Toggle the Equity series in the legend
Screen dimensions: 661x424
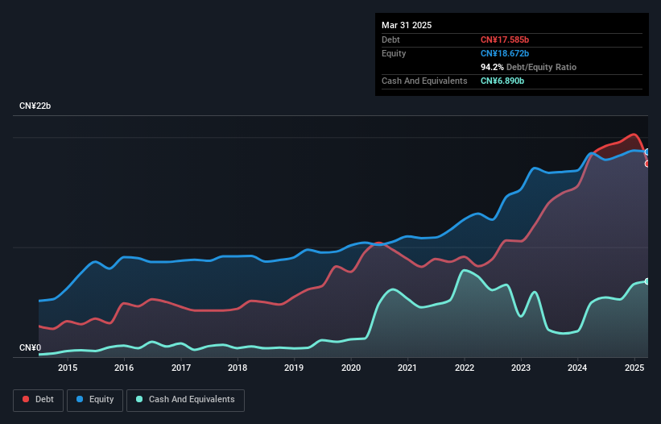coord(95,400)
